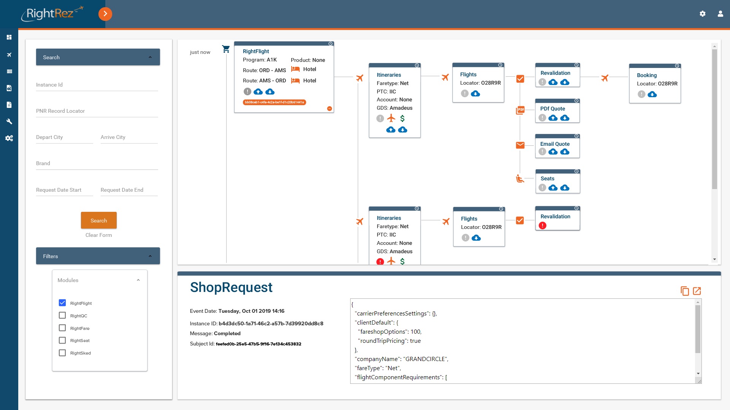Click the seat icon next to Seats card
The width and height of the screenshot is (730, 410).
click(520, 178)
